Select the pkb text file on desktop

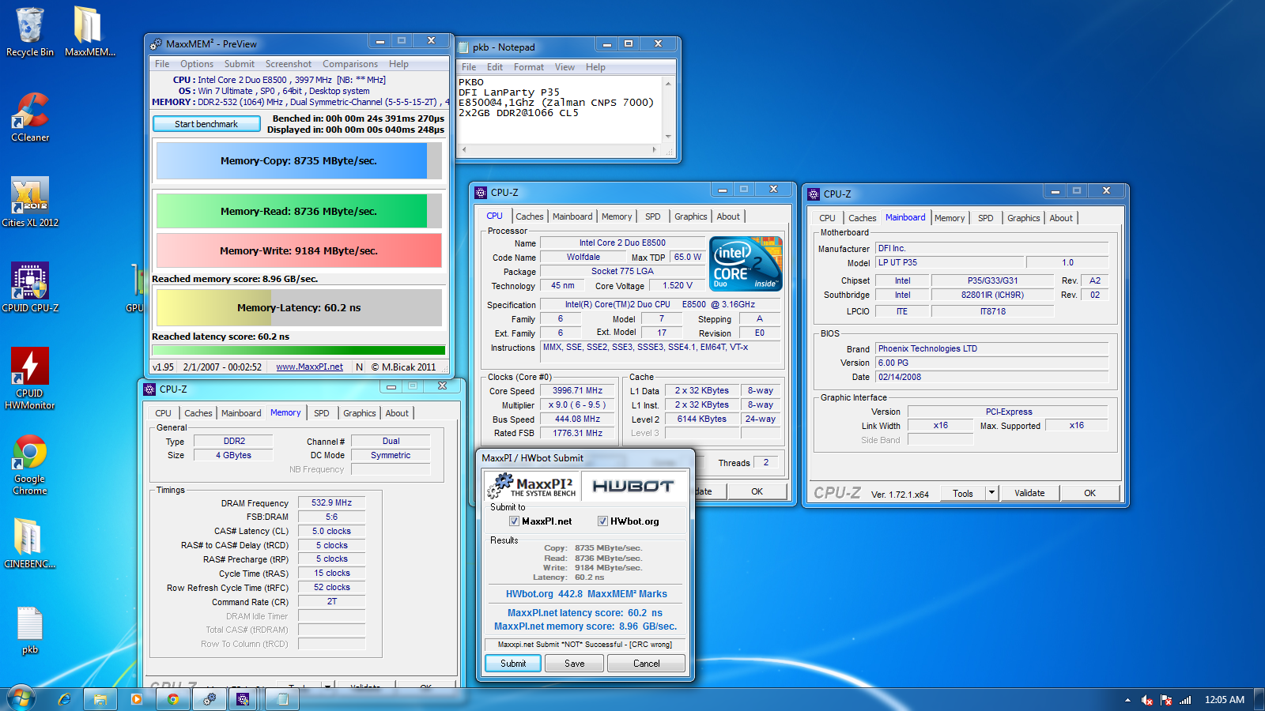point(30,630)
